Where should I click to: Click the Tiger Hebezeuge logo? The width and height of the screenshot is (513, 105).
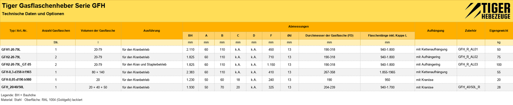(487, 11)
